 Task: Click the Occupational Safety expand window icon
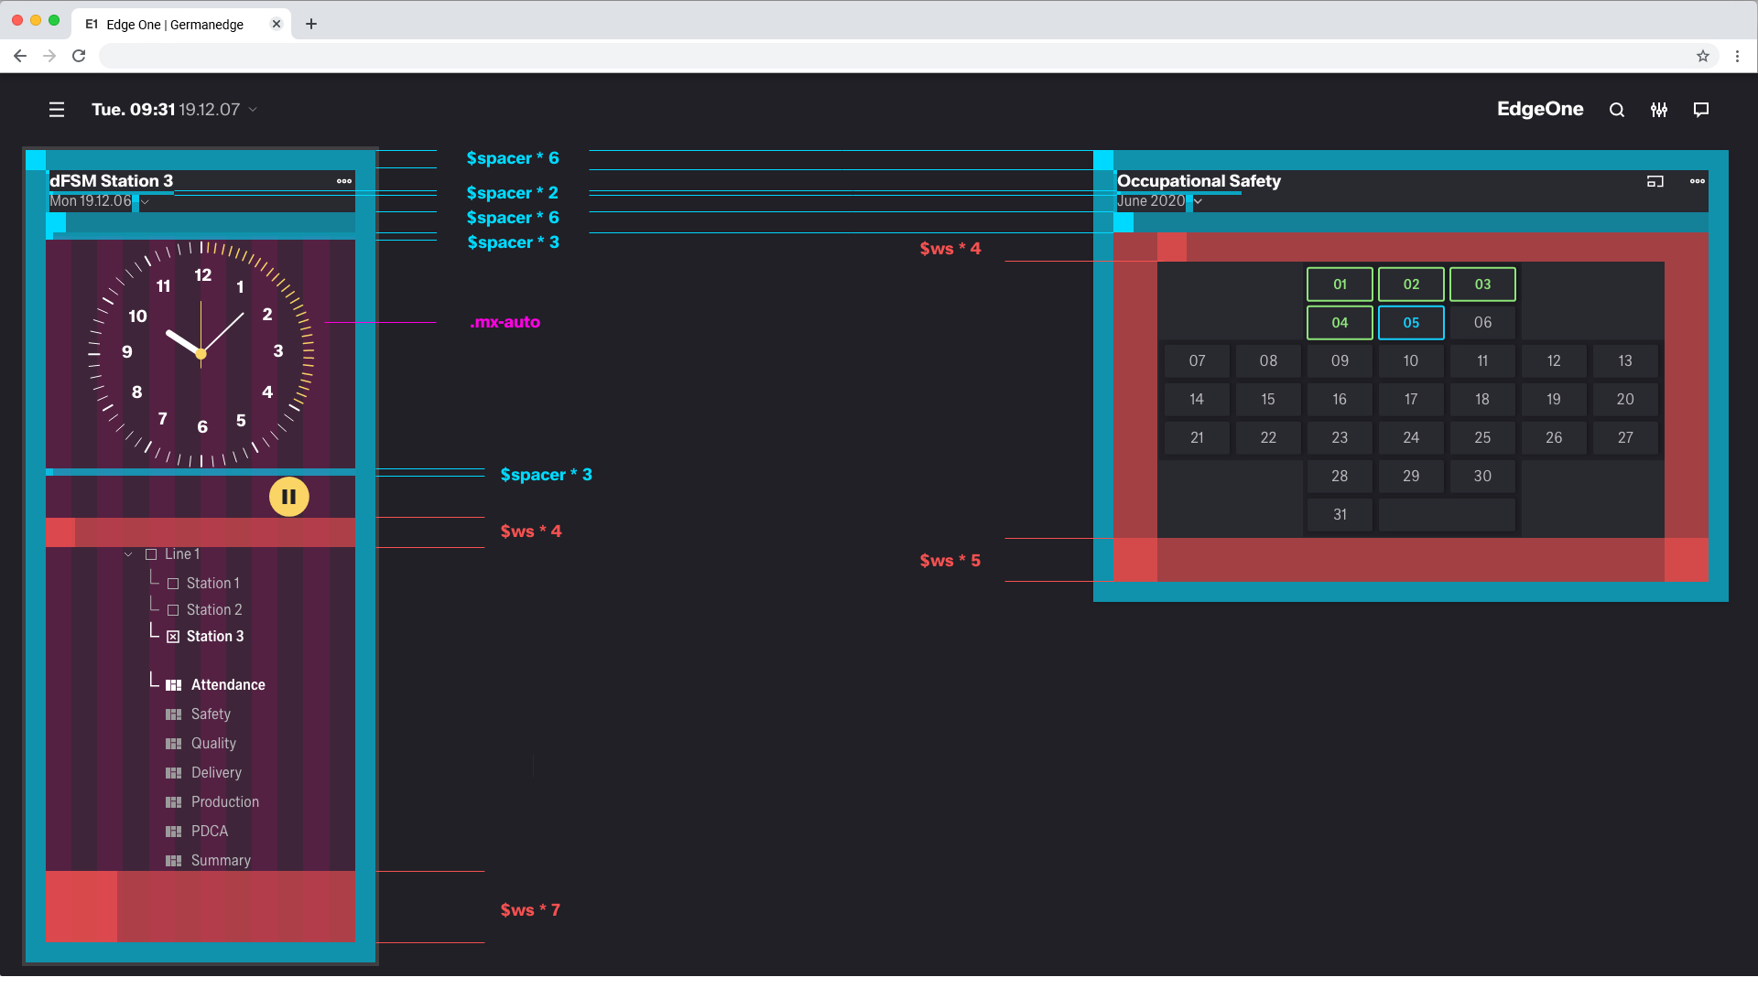(1655, 181)
